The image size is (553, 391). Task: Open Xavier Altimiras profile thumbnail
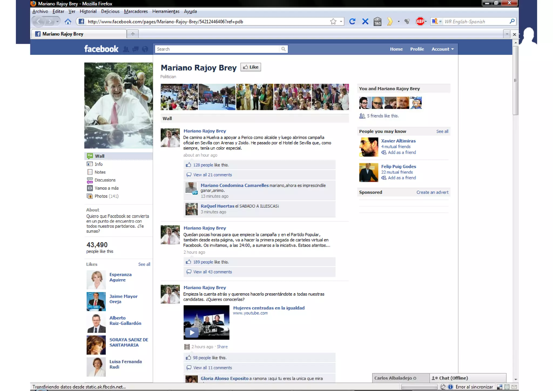[x=369, y=147]
